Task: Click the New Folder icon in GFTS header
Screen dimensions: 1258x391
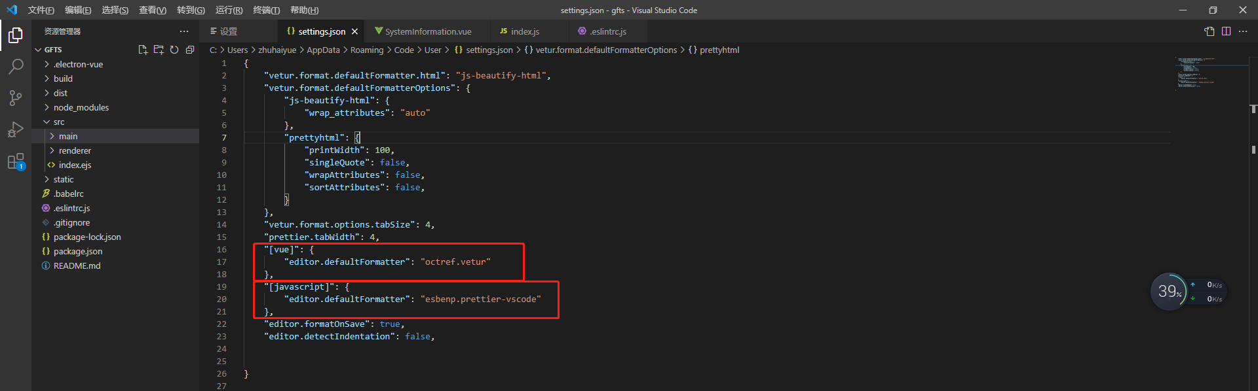Action: [159, 50]
